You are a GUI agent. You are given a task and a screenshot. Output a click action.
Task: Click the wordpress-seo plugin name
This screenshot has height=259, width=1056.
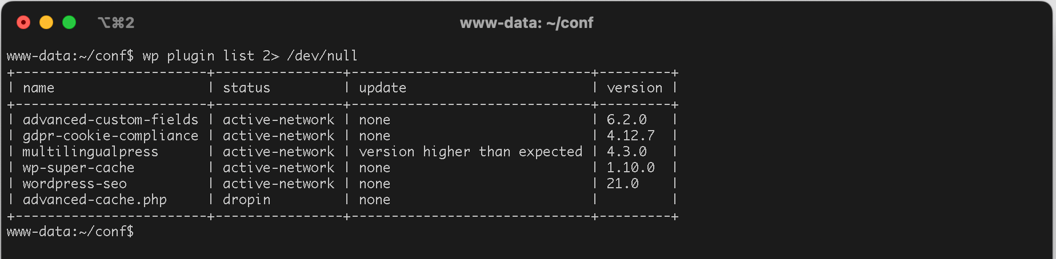[74, 184]
